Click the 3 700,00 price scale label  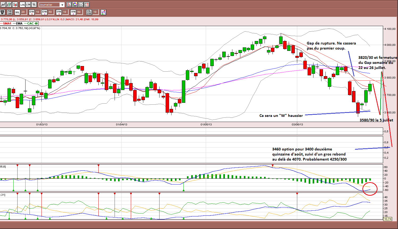click(x=389, y=95)
